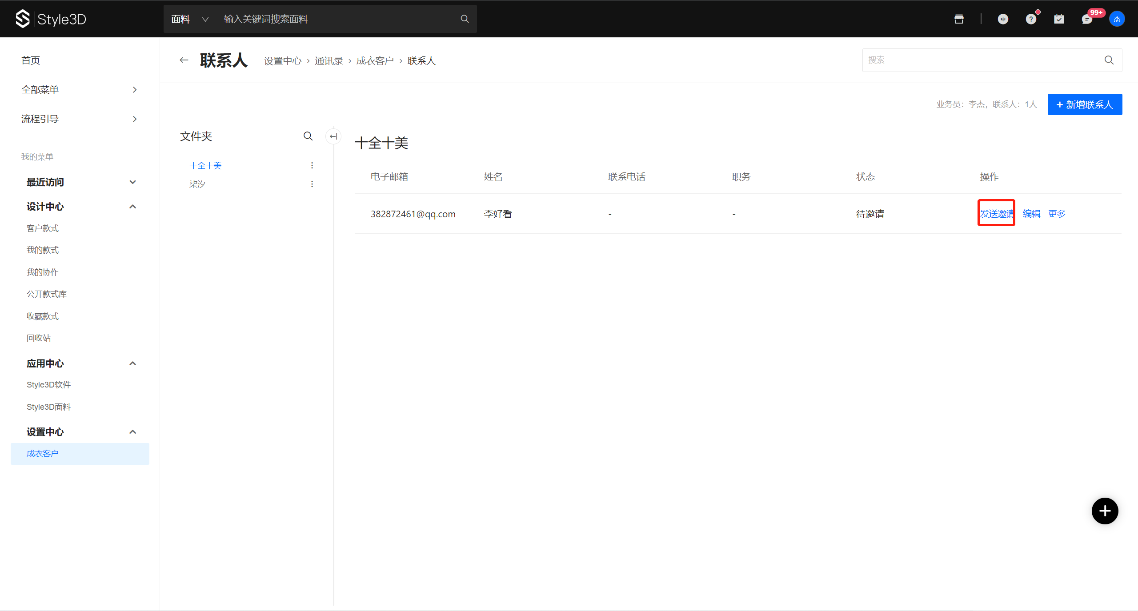
Task: Click the language switch icon
Action: tap(1003, 19)
